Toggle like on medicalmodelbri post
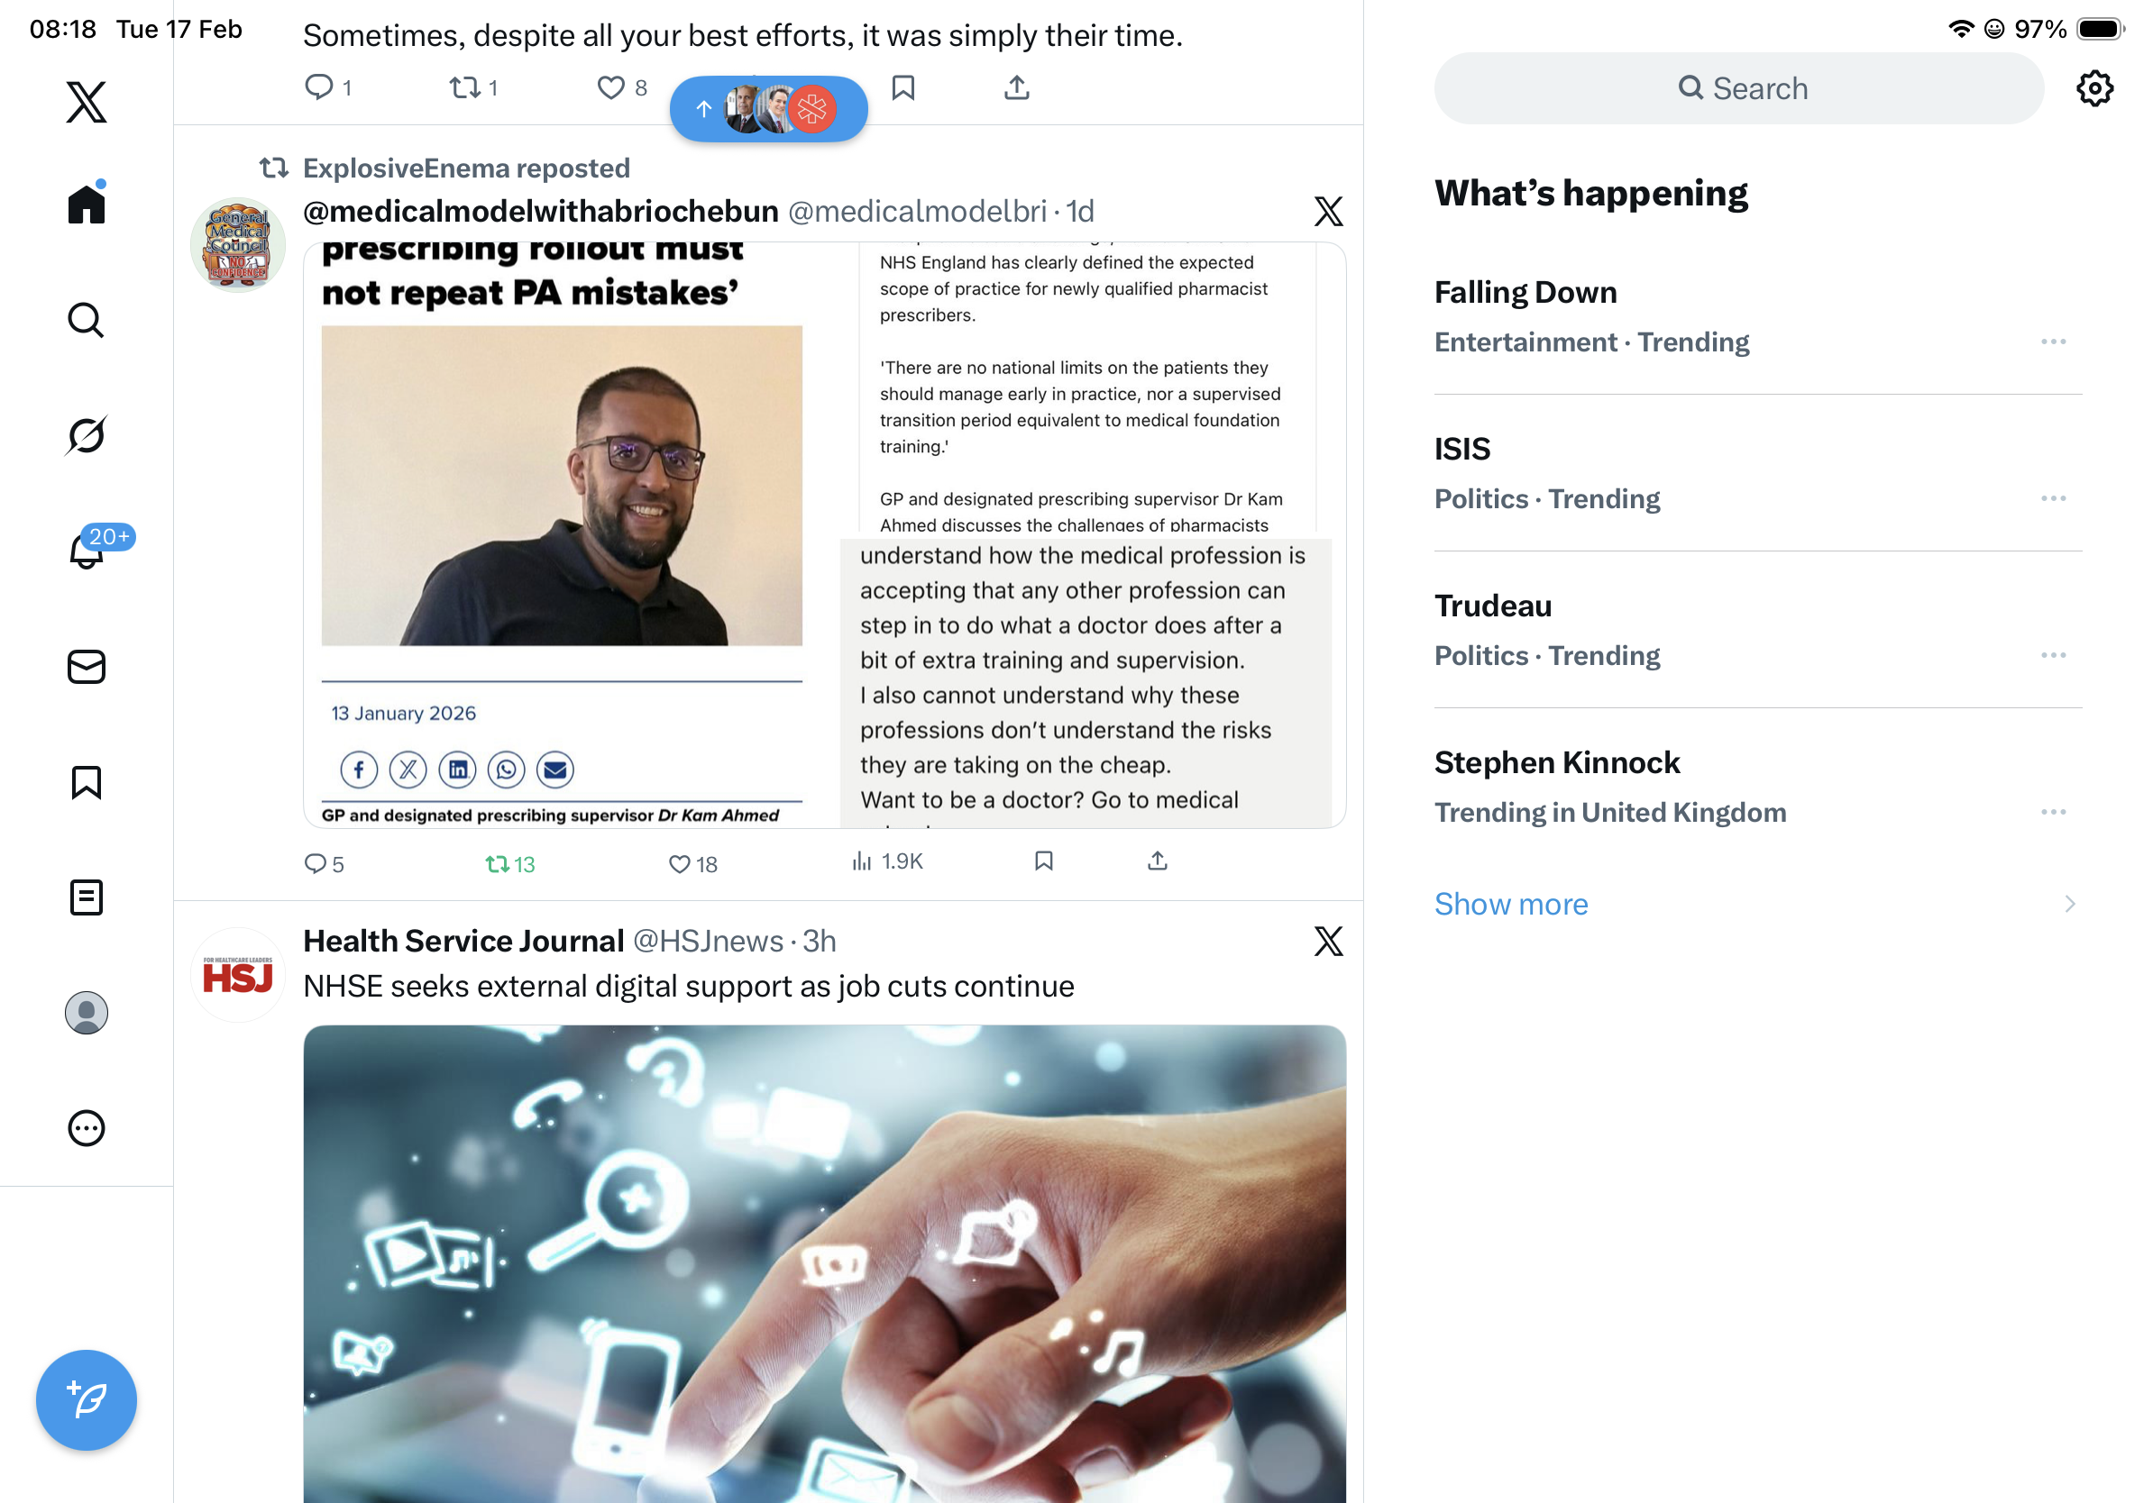 tap(692, 863)
